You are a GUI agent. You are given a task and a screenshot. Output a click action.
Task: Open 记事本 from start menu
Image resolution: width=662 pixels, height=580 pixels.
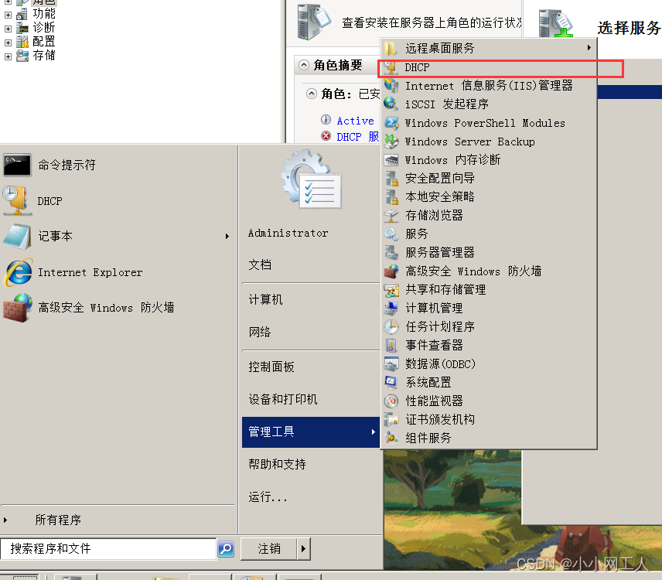(112, 237)
